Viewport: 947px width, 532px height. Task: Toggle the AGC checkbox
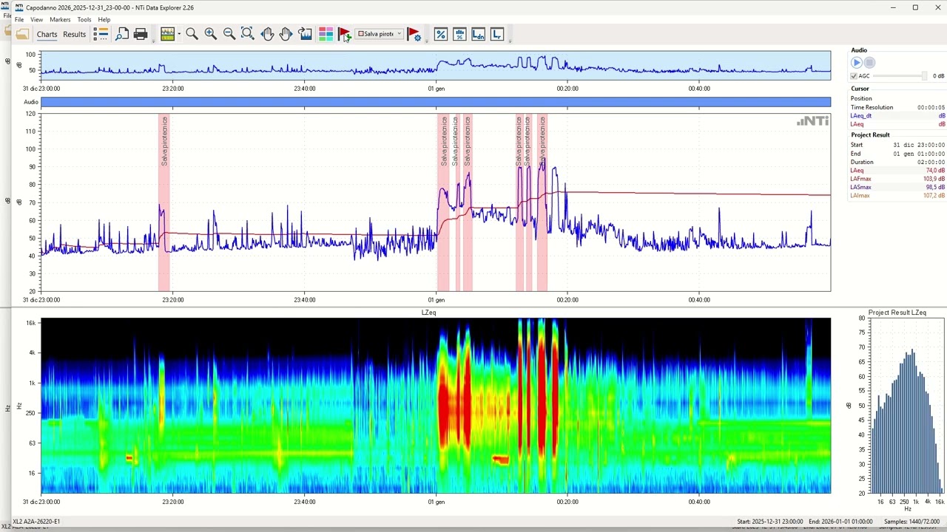point(854,76)
